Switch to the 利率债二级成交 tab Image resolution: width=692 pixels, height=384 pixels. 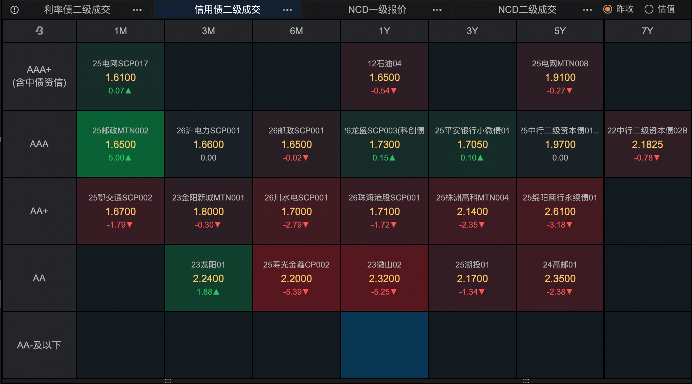click(x=77, y=10)
